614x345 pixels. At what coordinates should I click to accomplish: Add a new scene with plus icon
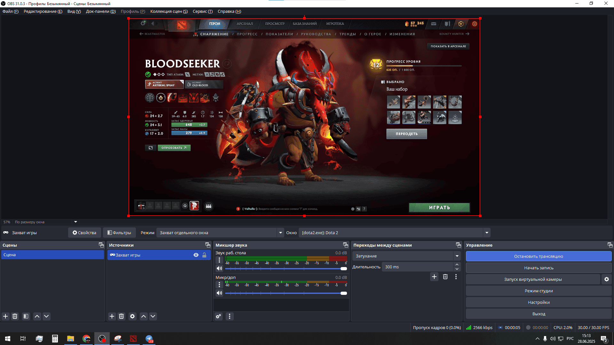tap(5, 316)
